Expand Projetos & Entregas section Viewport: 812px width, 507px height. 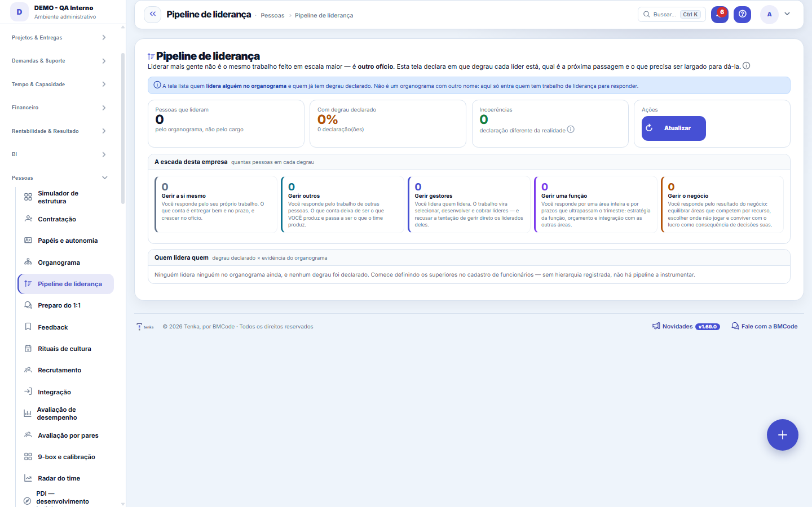[59, 38]
